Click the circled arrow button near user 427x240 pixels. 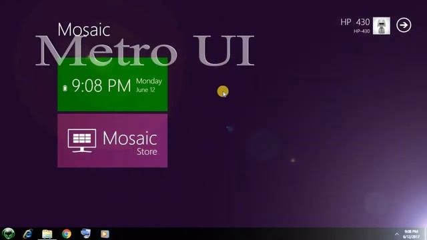[x=404, y=25]
